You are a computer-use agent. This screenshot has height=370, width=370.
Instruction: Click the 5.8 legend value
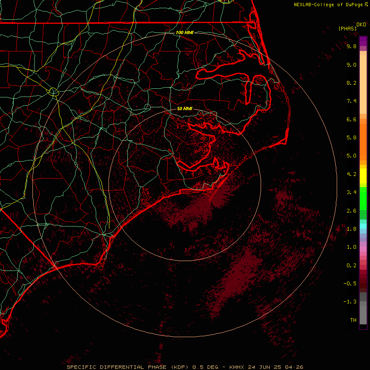[351, 138]
